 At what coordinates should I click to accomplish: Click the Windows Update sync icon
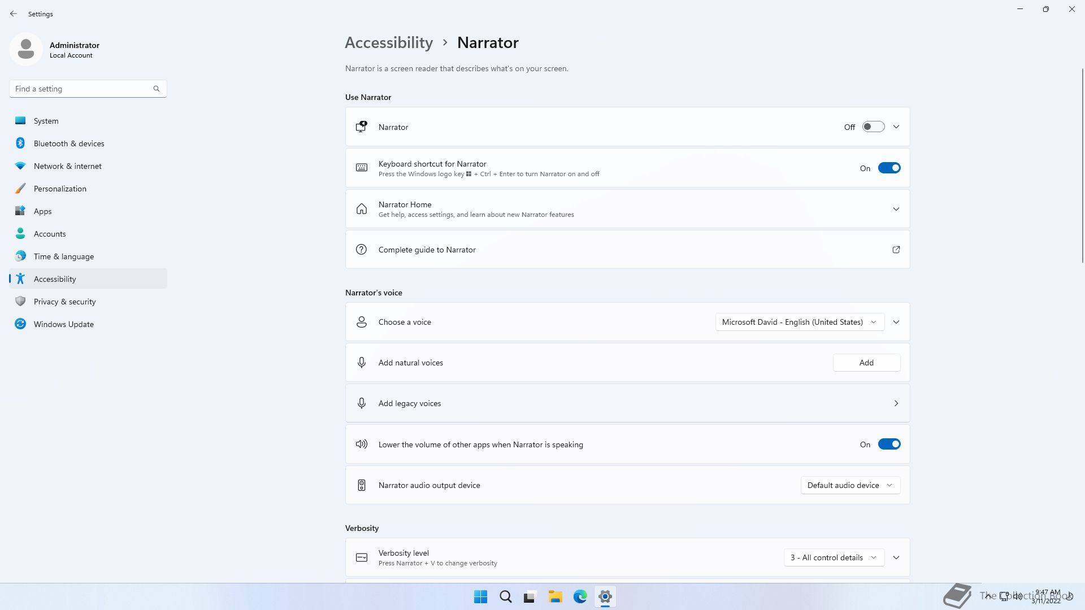(x=20, y=324)
